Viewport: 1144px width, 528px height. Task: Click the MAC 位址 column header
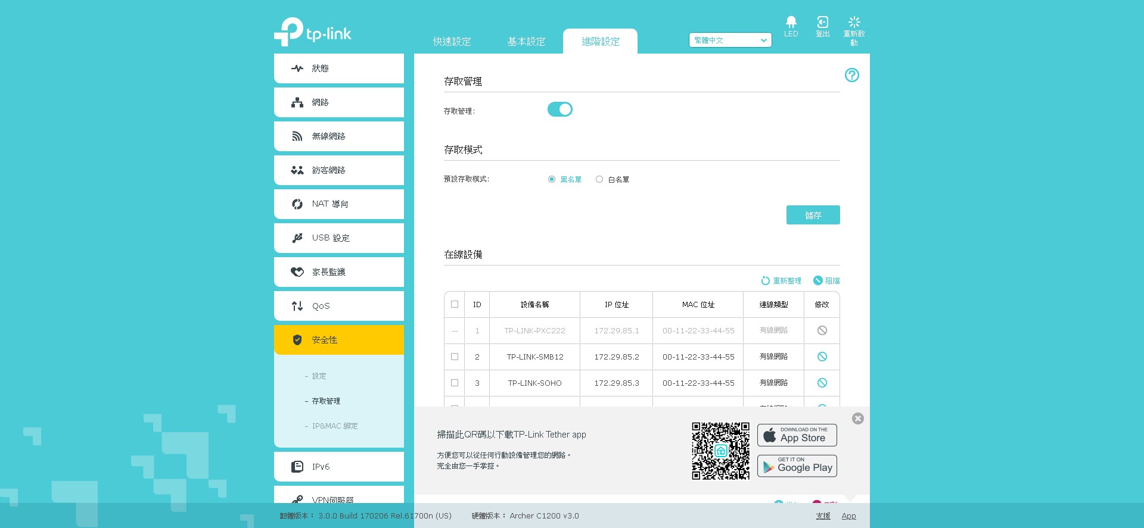pyautogui.click(x=698, y=304)
